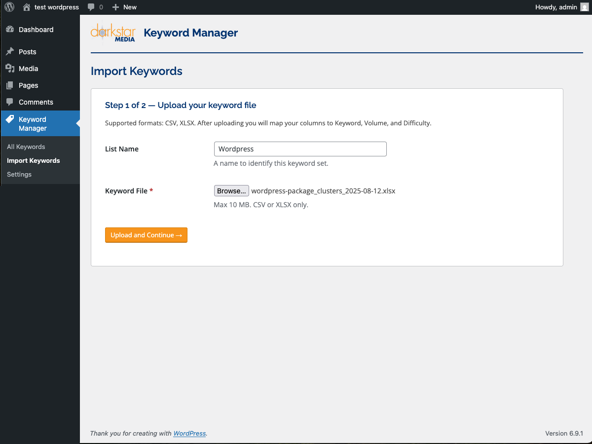This screenshot has width=592, height=444.
Task: Click the darkstar MEDIA logo
Action: coord(113,33)
